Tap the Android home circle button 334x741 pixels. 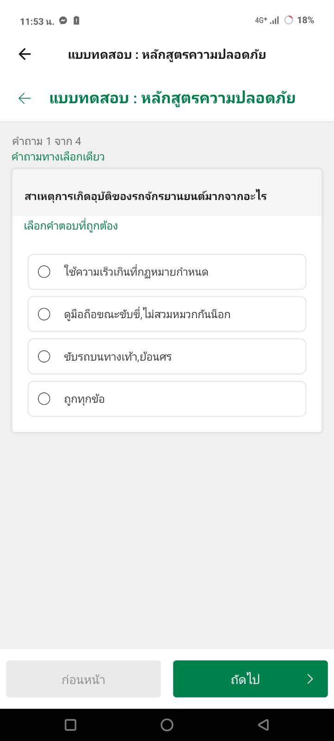[167, 725]
